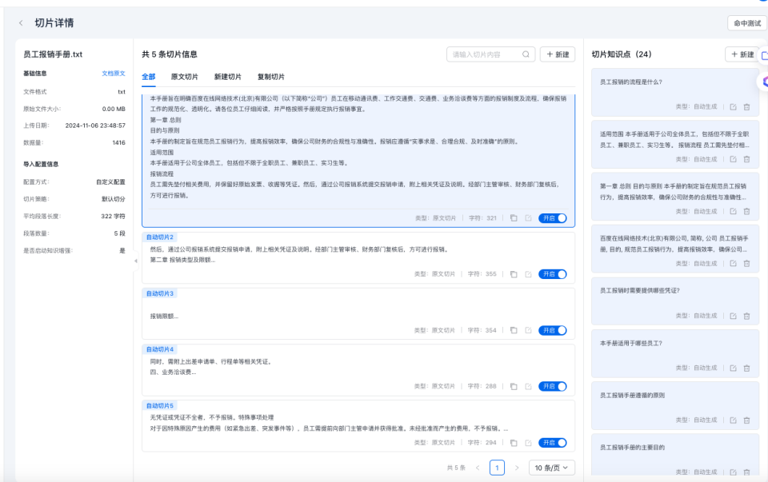Click 新建 button in 切片知识点 panel

pos(742,54)
